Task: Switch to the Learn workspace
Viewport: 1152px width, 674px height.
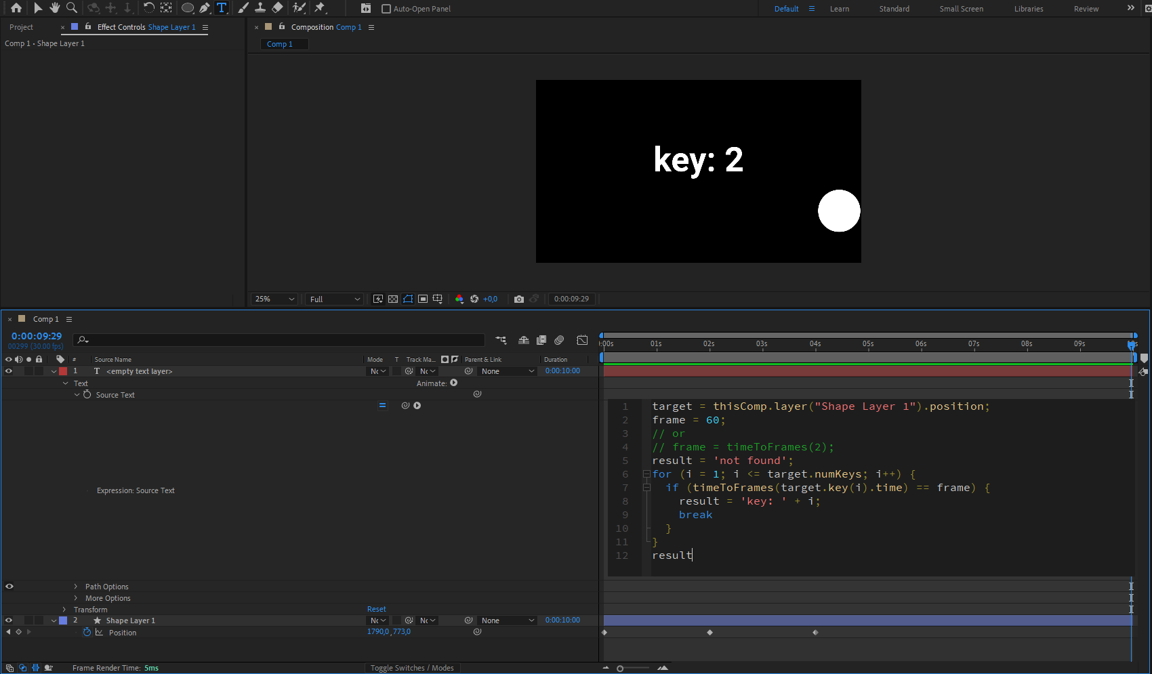Action: [840, 9]
